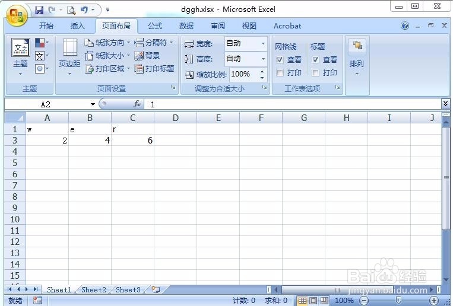Open the Undo history dropdown arrow
The image size is (453, 306).
[93, 10]
